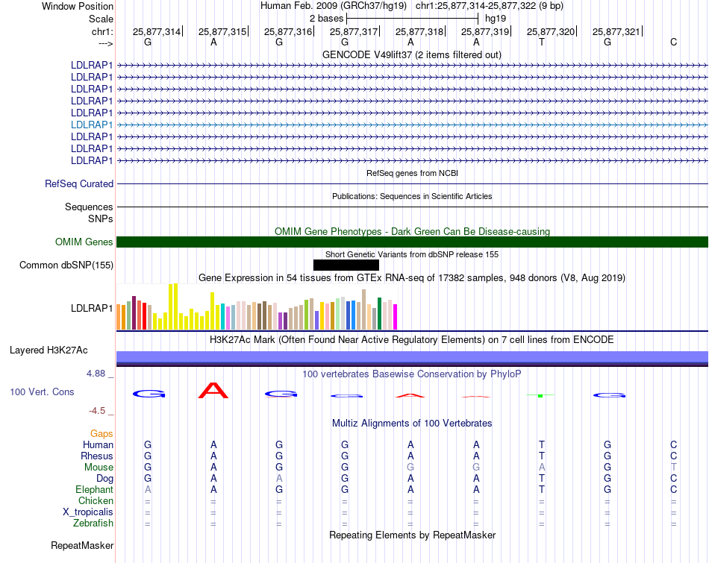
Task: Click the 4.88 upper scale value
Action: pos(96,374)
